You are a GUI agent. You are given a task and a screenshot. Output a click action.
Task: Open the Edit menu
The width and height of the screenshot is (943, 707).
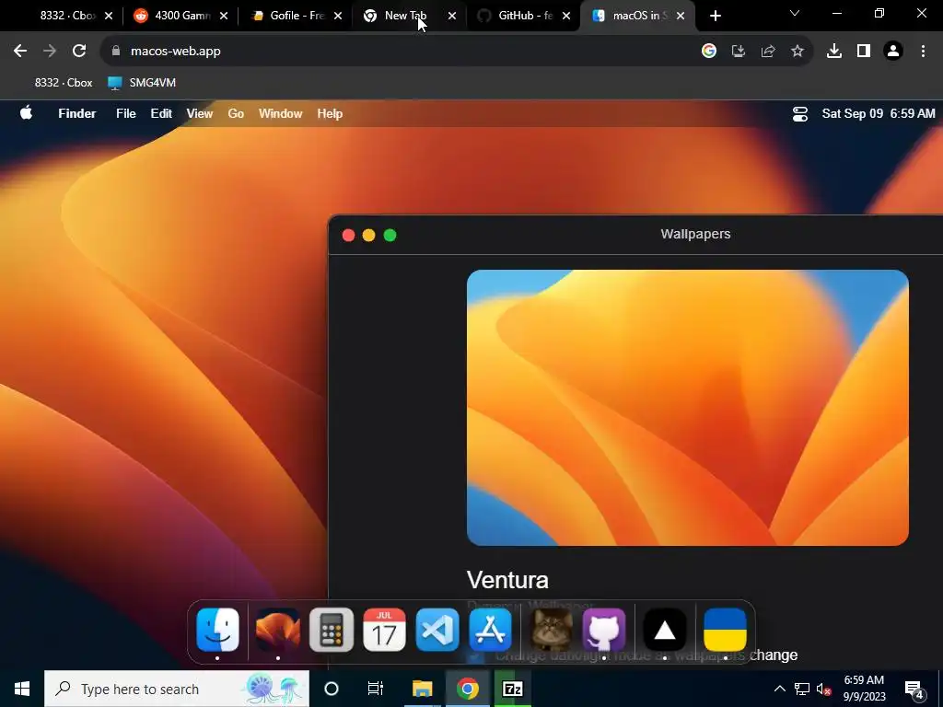click(161, 113)
